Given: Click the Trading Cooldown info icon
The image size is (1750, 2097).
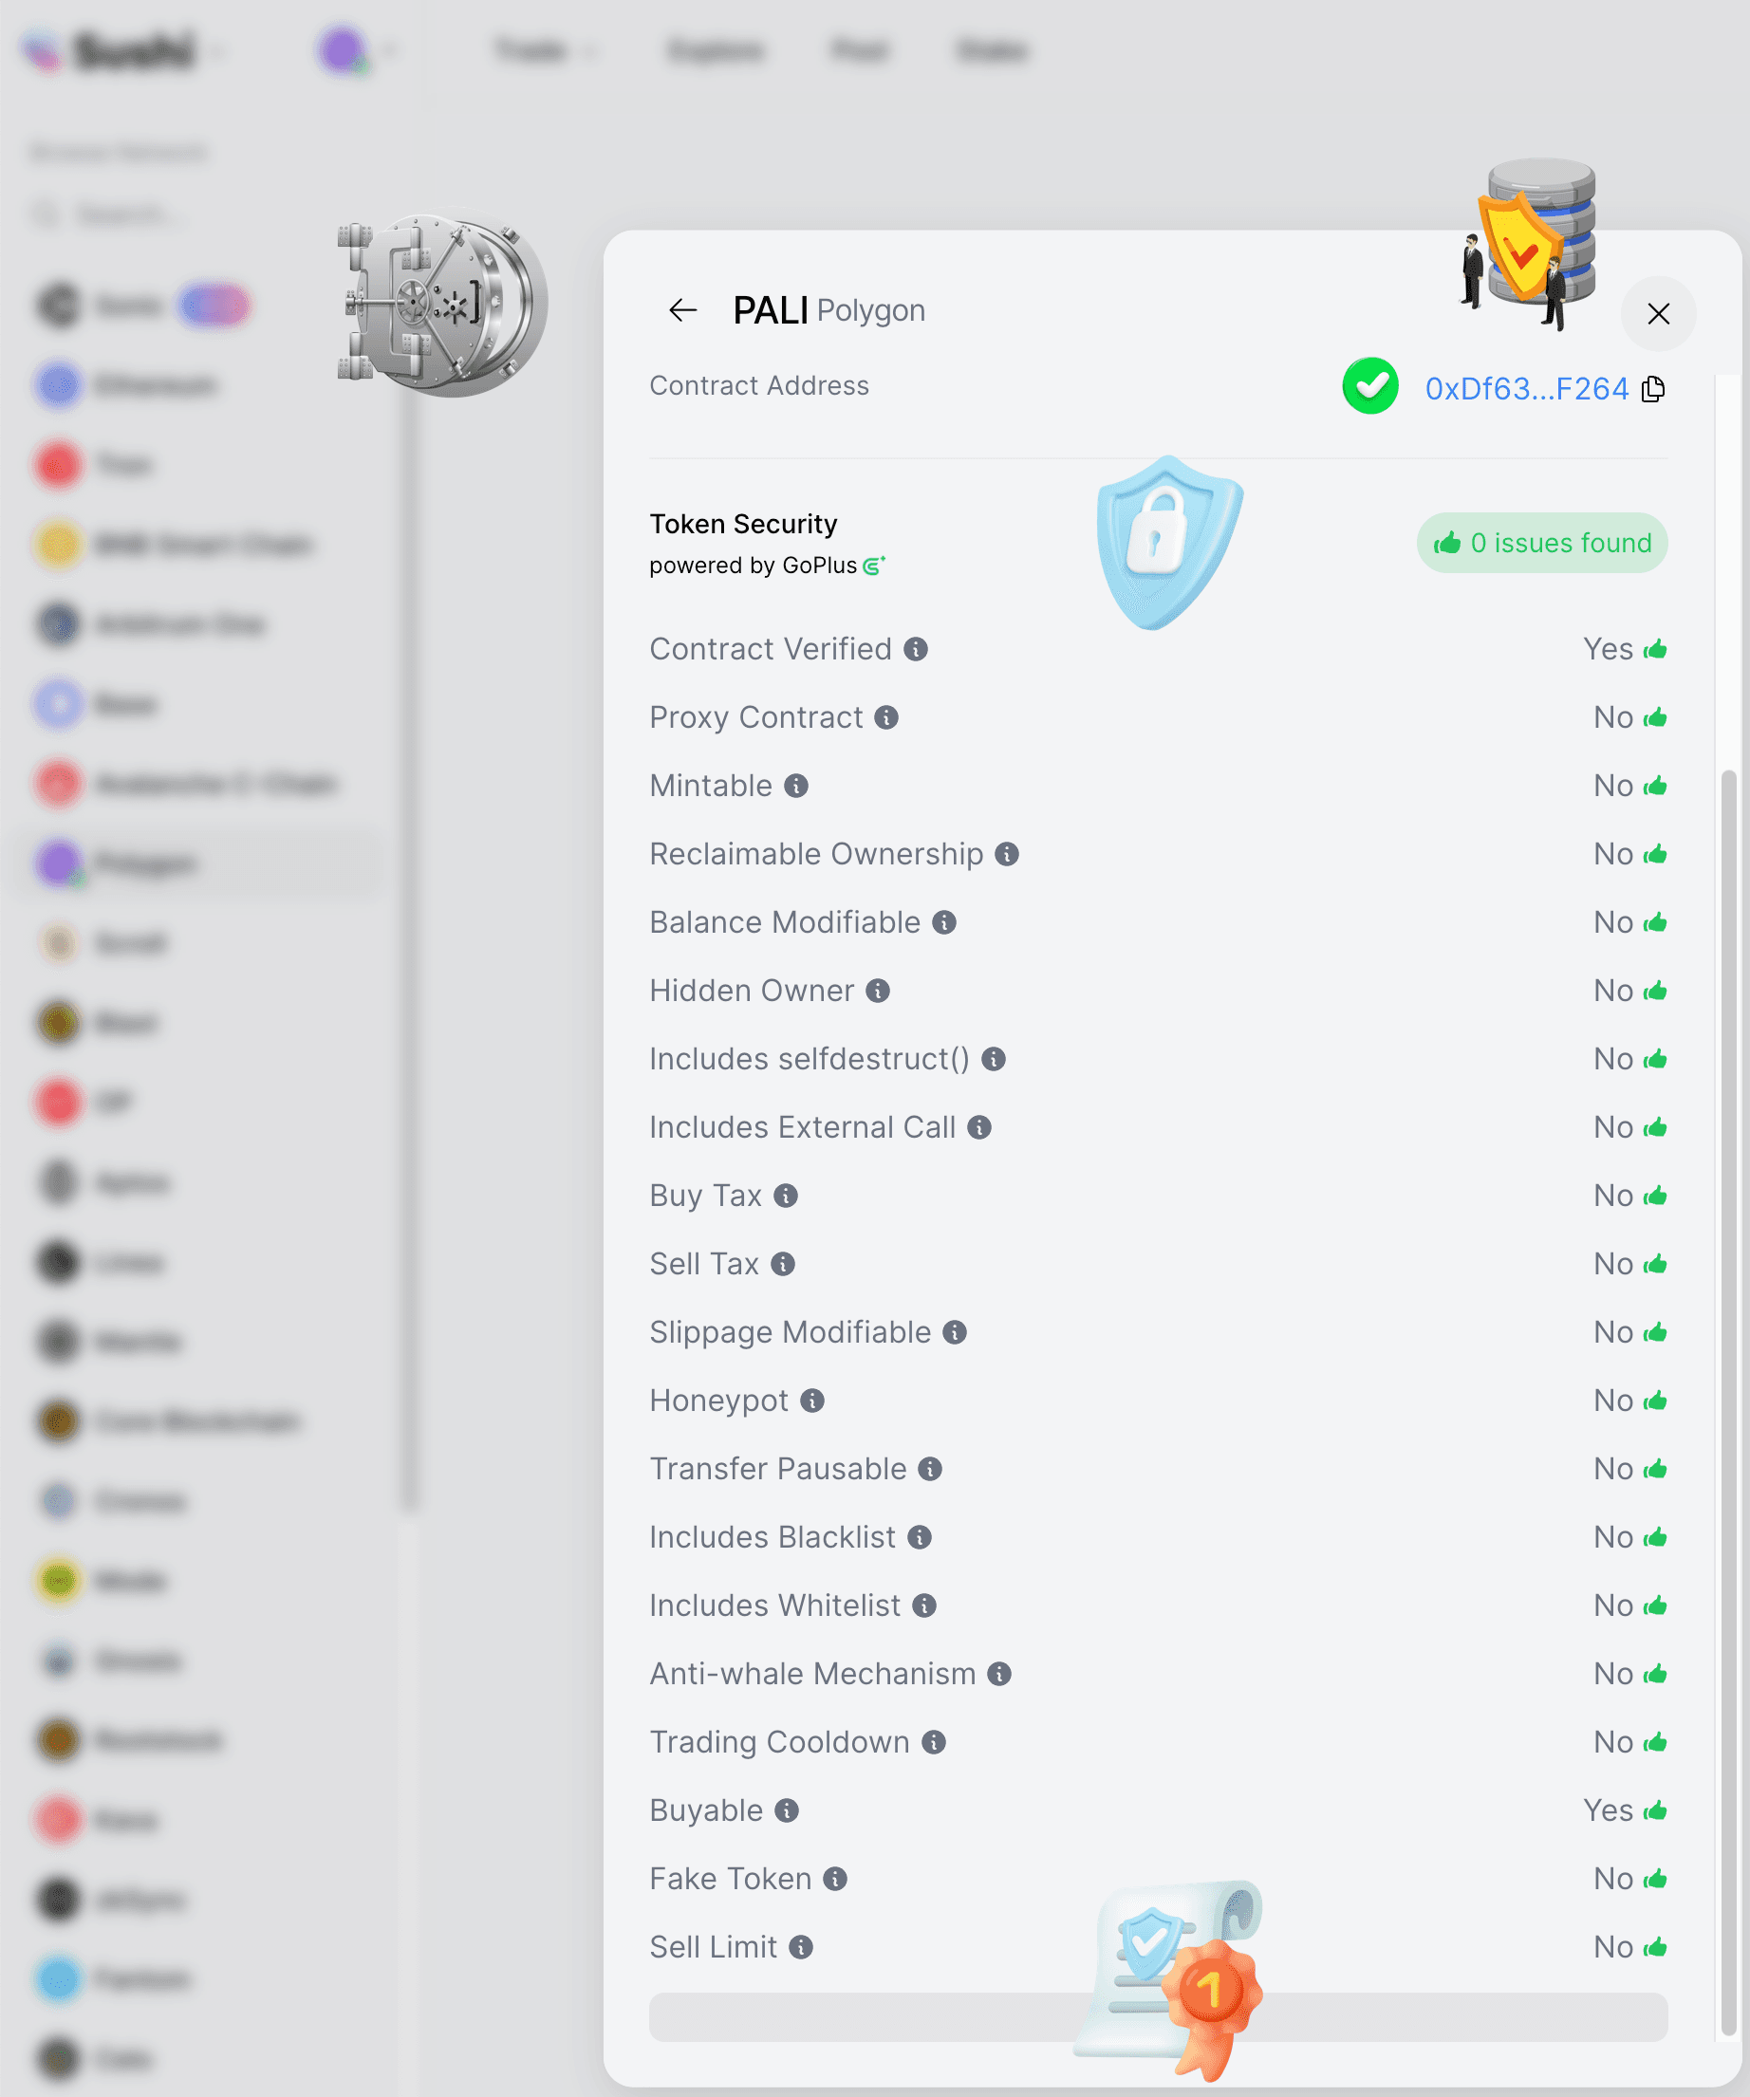Looking at the screenshot, I should (x=934, y=1742).
